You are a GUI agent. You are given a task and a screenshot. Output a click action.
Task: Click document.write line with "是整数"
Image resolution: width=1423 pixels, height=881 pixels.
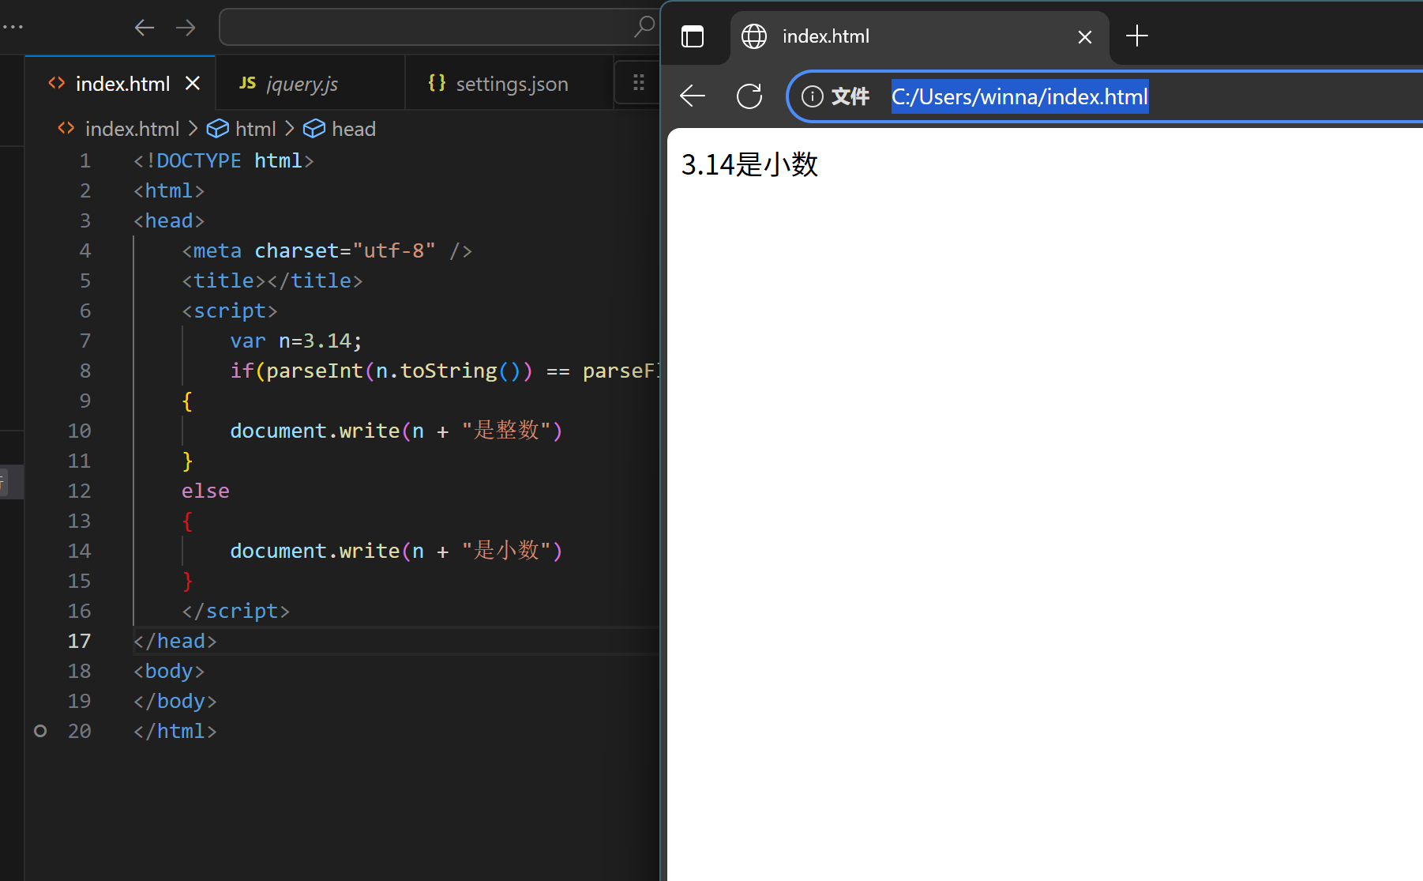click(396, 431)
